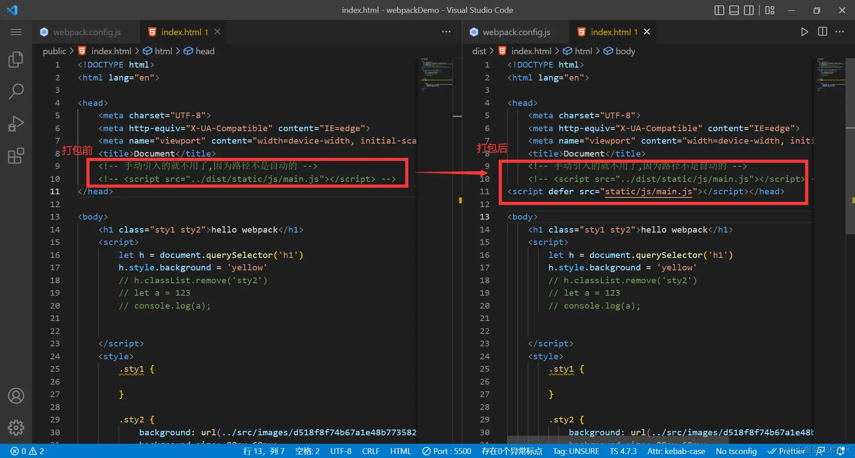Click the commented script line 10 in left editor

click(247, 179)
